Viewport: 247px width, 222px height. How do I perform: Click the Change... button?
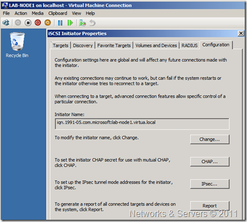click(x=210, y=139)
